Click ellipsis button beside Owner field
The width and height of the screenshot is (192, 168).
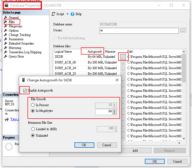pos(183,31)
